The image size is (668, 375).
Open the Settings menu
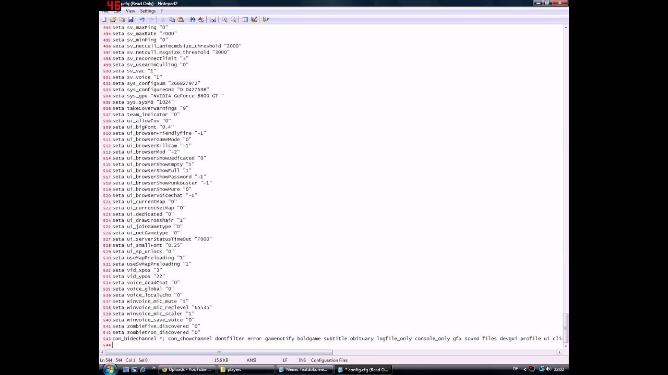[148, 11]
